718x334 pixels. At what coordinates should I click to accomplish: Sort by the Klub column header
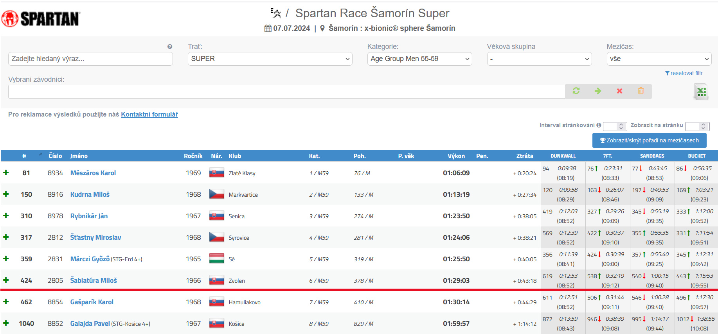tap(235, 156)
